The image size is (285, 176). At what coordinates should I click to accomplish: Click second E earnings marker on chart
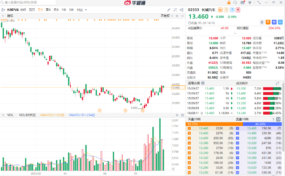click(125, 110)
